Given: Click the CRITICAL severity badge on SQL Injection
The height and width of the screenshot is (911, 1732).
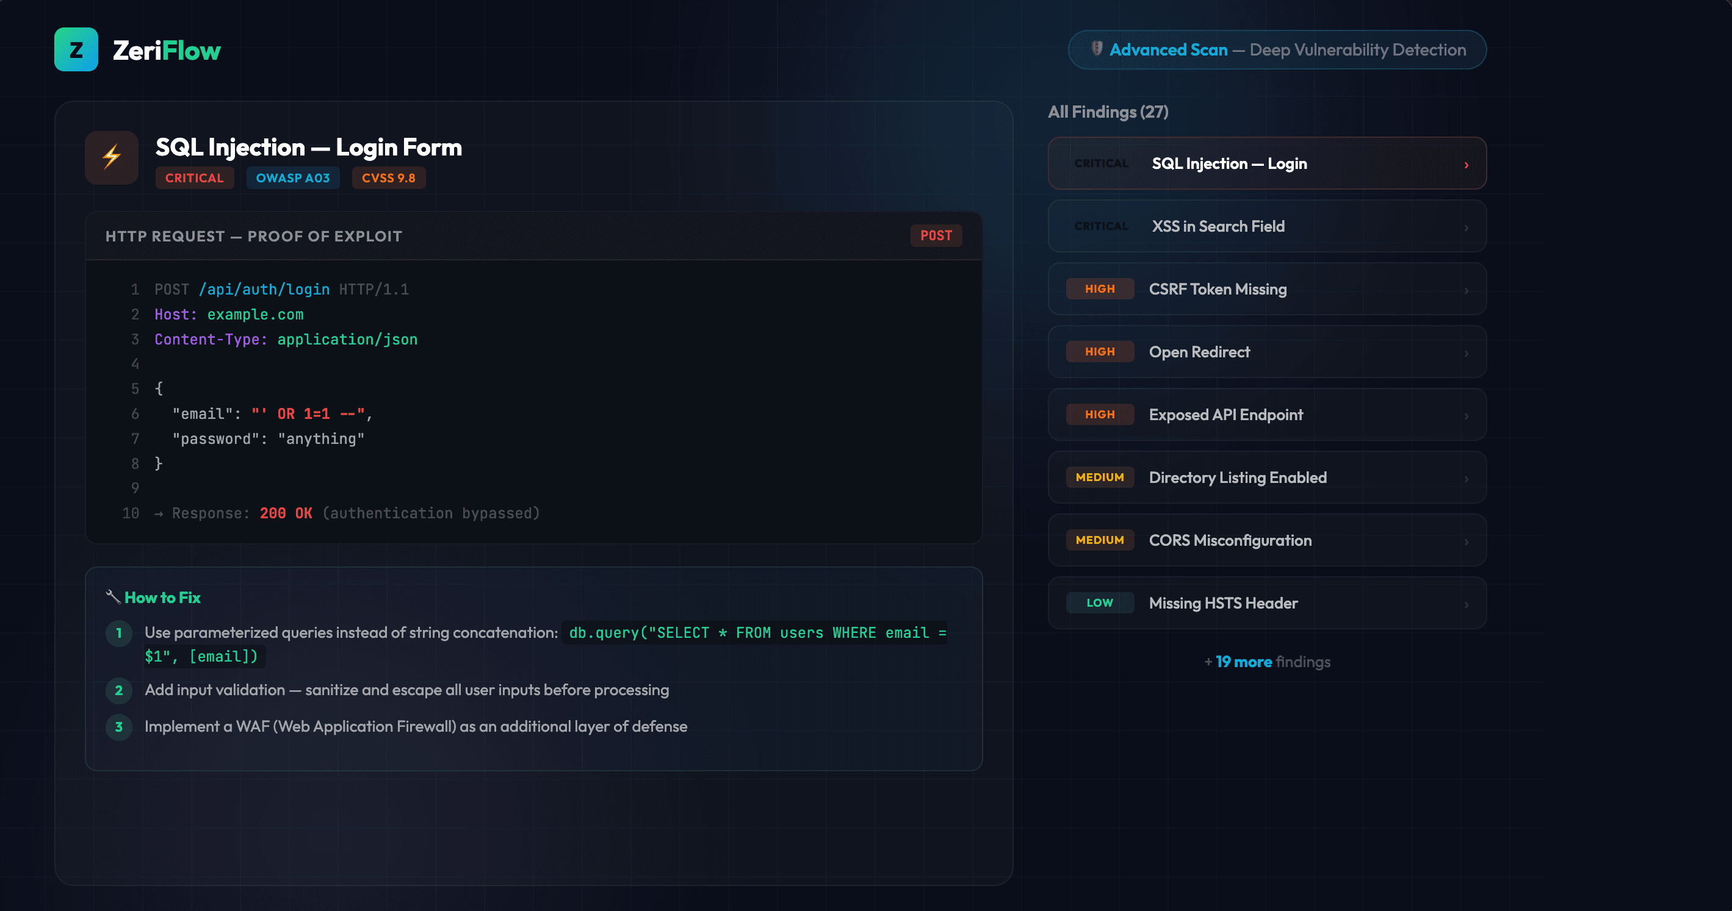Looking at the screenshot, I should tap(194, 177).
